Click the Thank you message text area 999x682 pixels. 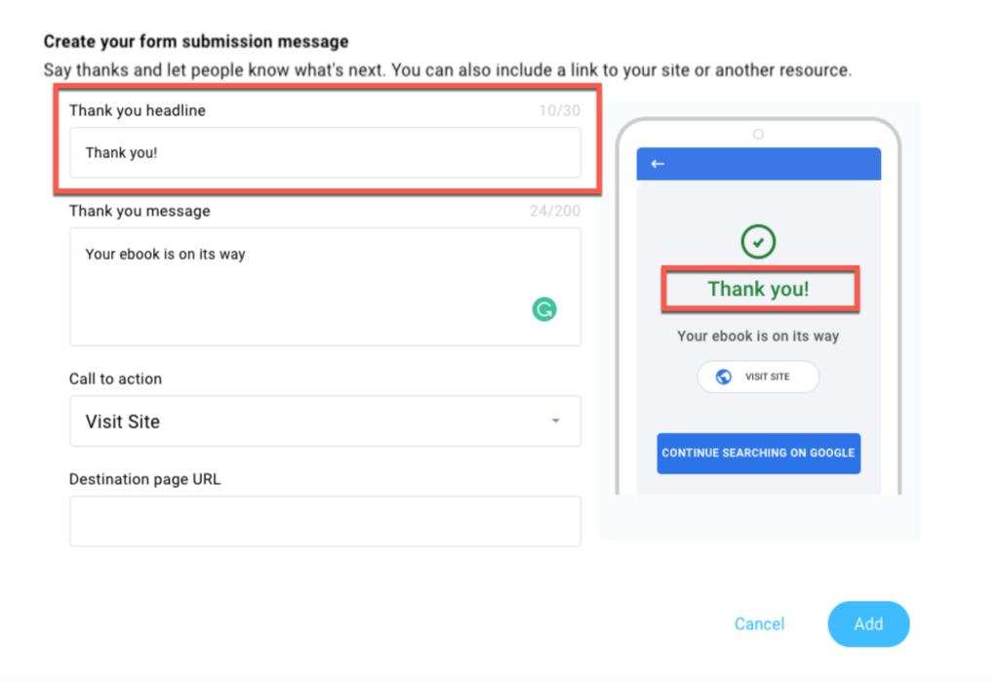coord(325,287)
